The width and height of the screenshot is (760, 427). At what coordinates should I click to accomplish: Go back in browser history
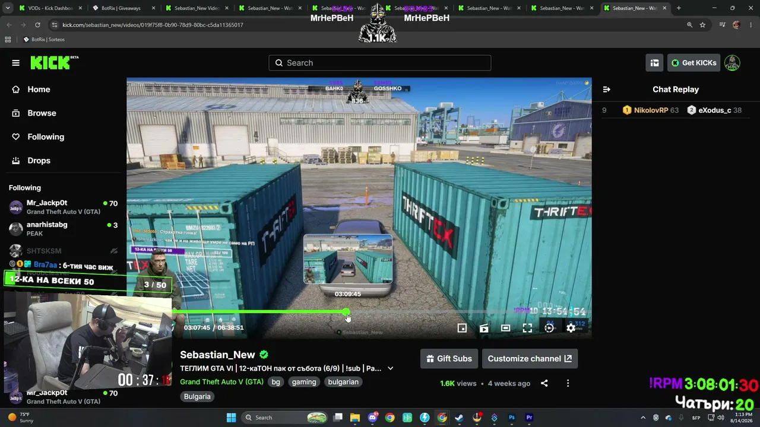(x=9, y=25)
